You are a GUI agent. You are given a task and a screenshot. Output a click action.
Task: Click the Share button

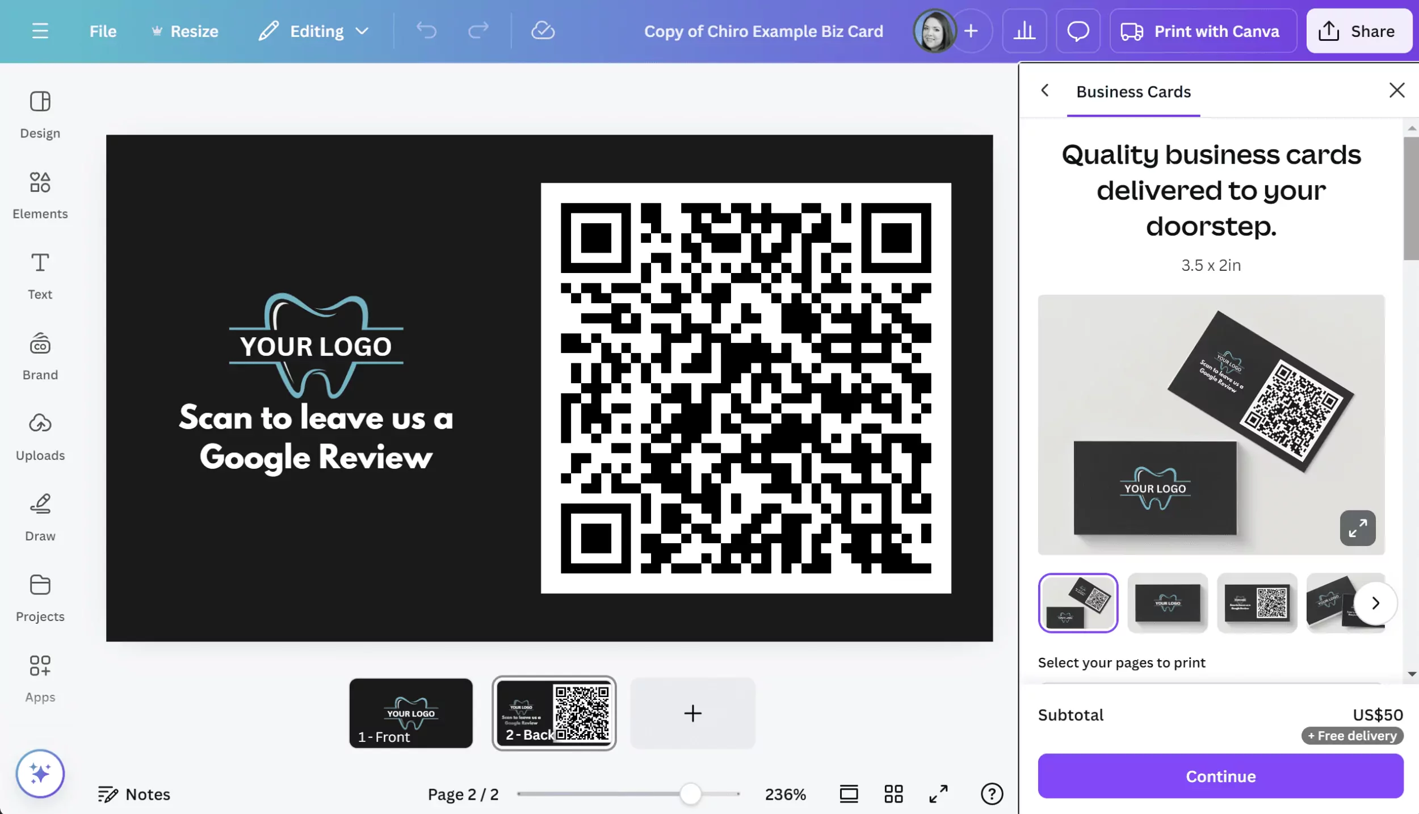click(x=1359, y=31)
